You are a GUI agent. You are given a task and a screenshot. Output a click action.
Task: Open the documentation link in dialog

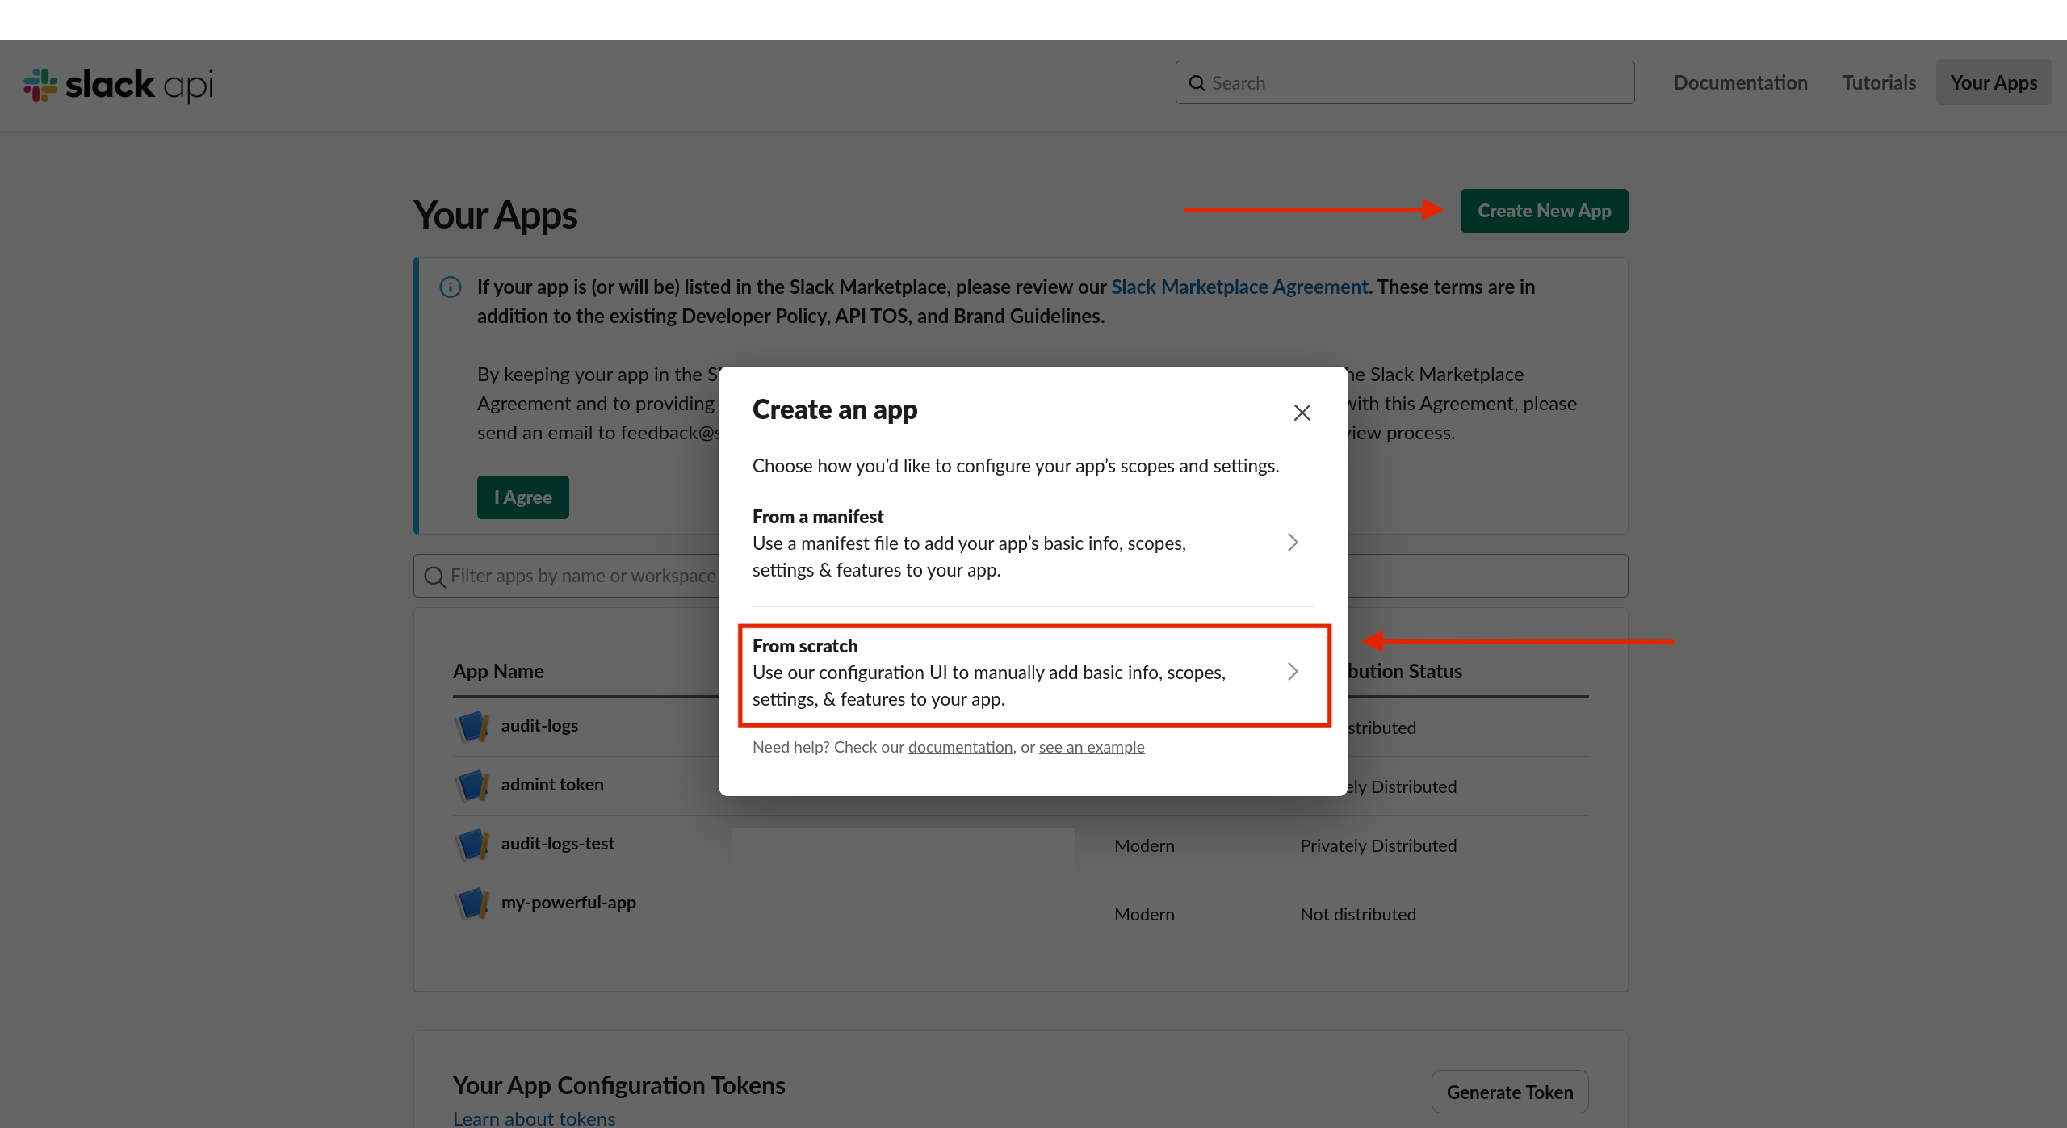pyautogui.click(x=960, y=747)
